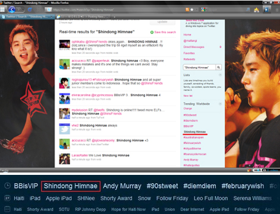The width and height of the screenshot is (280, 214).
Task: Click the yellow star toolbar button
Action: [257, 9]
